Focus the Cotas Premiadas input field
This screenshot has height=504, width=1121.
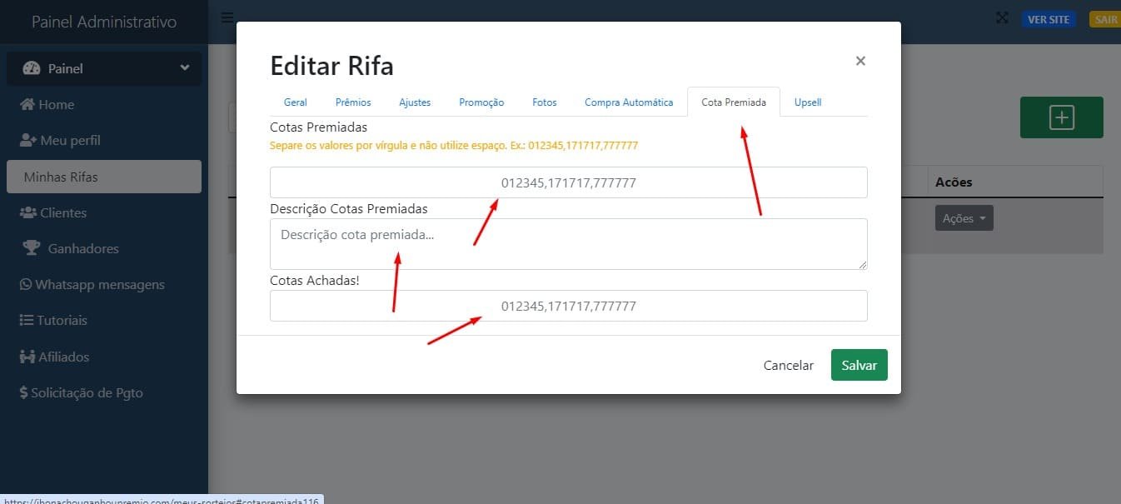568,182
